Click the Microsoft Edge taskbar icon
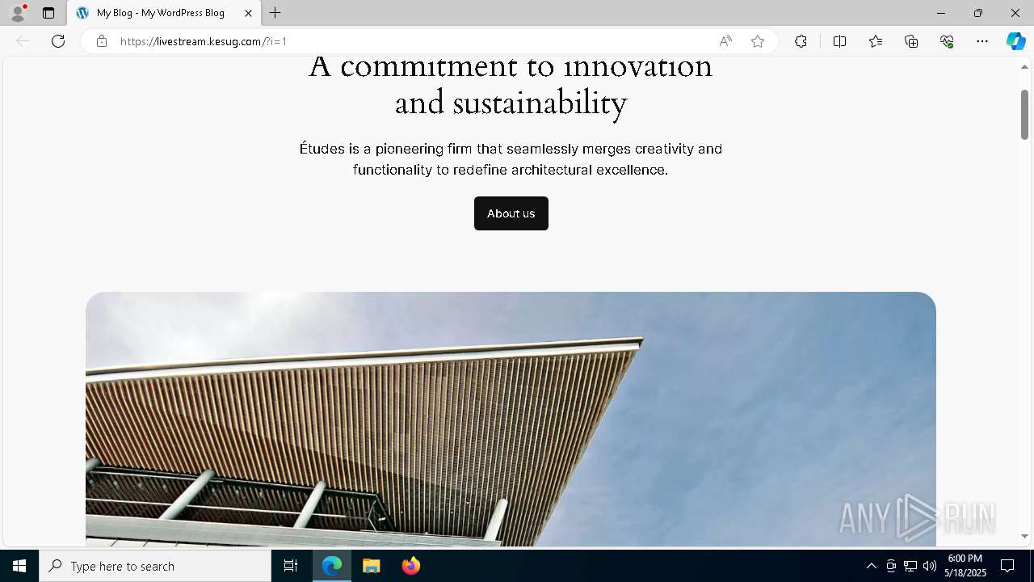The image size is (1034, 582). 332,566
